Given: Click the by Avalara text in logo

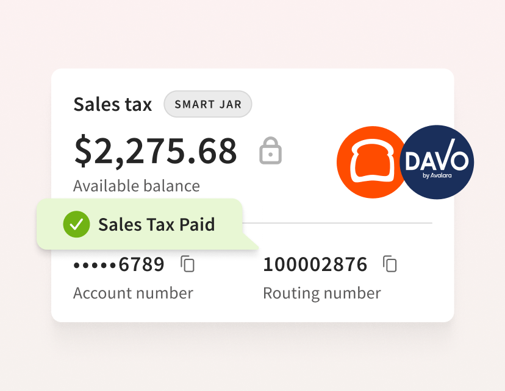Looking at the screenshot, I should point(437,175).
